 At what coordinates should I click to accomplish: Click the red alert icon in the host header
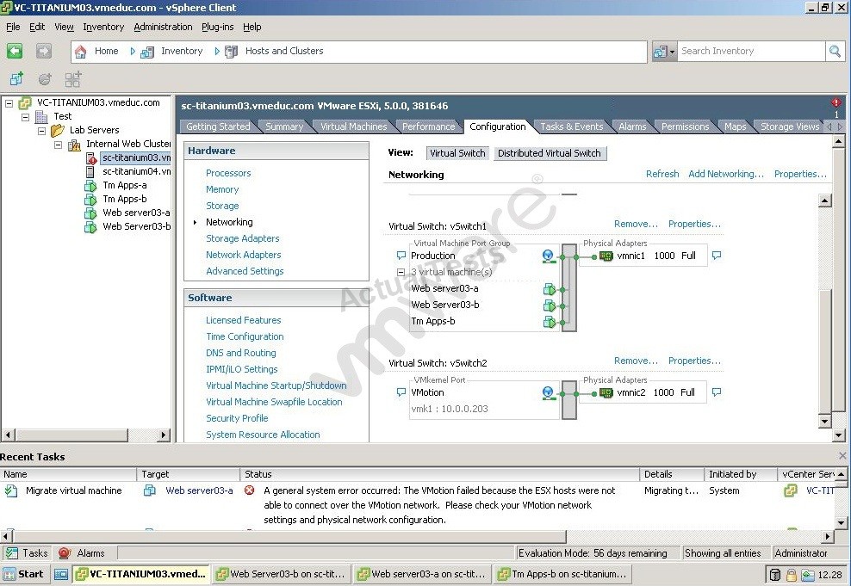835,102
